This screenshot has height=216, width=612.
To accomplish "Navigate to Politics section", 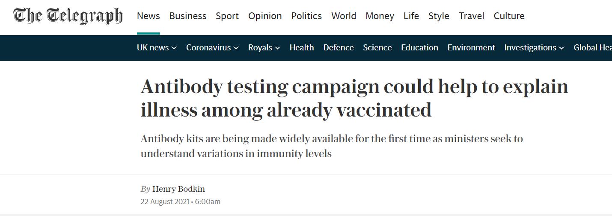I will [x=306, y=16].
